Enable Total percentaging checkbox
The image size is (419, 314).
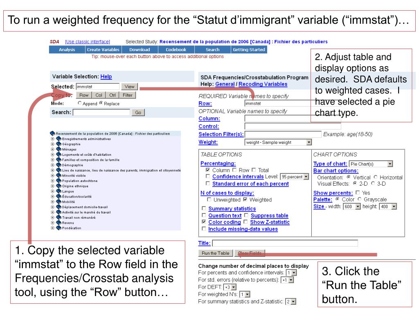(254, 170)
